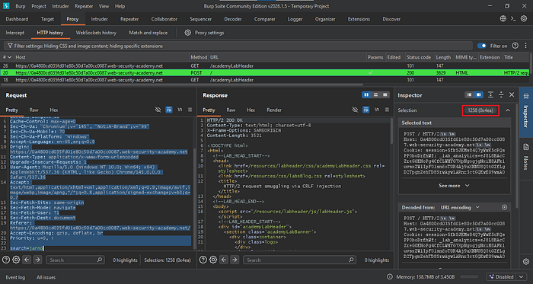Open the Burp AI Disabled dropdown arrow
The image size is (533, 284).
pos(522,277)
